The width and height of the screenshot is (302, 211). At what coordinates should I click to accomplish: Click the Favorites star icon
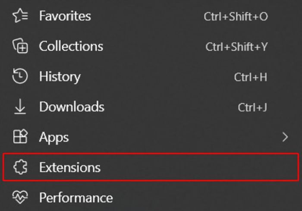coord(20,16)
